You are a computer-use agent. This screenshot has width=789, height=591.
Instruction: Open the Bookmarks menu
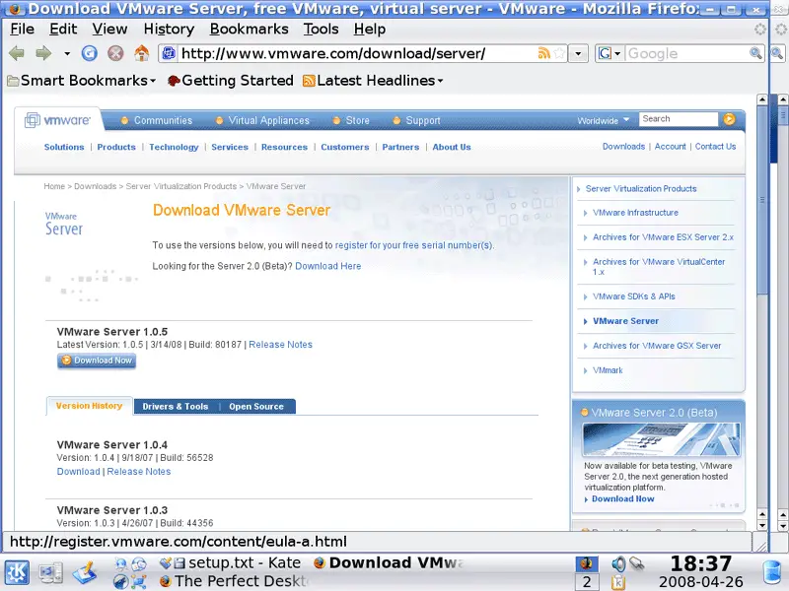tap(250, 30)
